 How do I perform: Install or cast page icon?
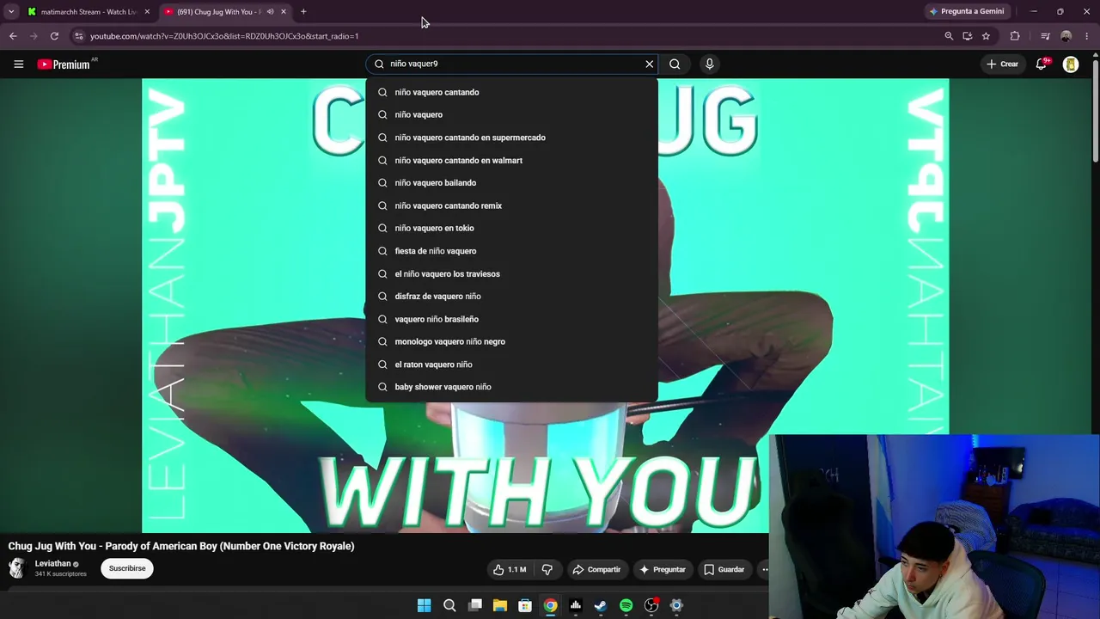click(x=968, y=36)
